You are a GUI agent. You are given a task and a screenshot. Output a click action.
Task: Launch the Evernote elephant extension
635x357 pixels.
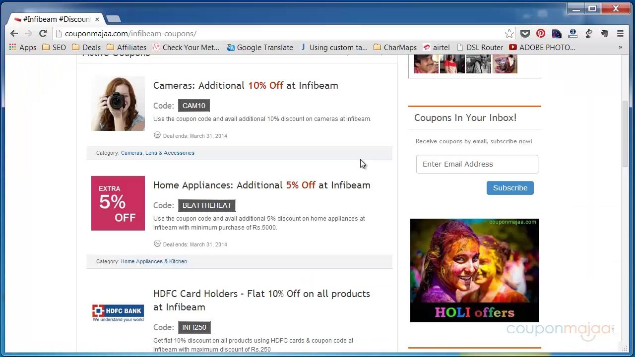coord(604,34)
